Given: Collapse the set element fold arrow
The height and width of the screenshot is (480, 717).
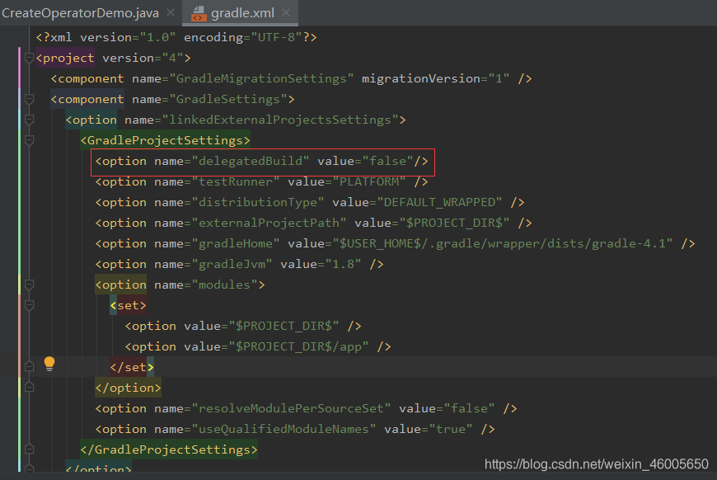Looking at the screenshot, I should click(29, 305).
